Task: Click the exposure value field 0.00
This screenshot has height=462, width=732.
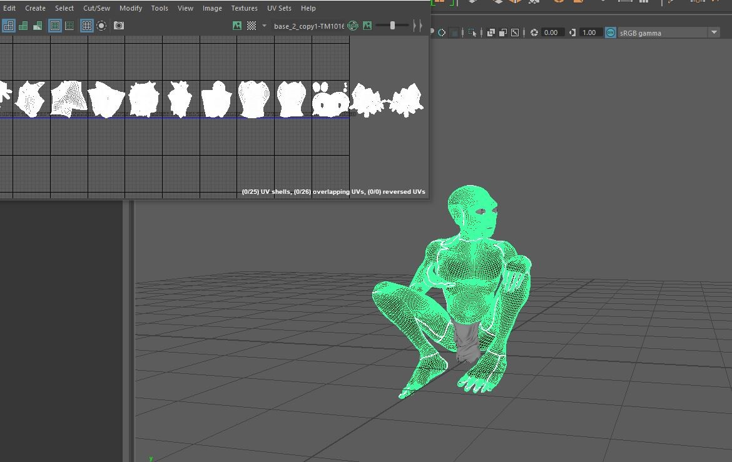Action: point(551,33)
